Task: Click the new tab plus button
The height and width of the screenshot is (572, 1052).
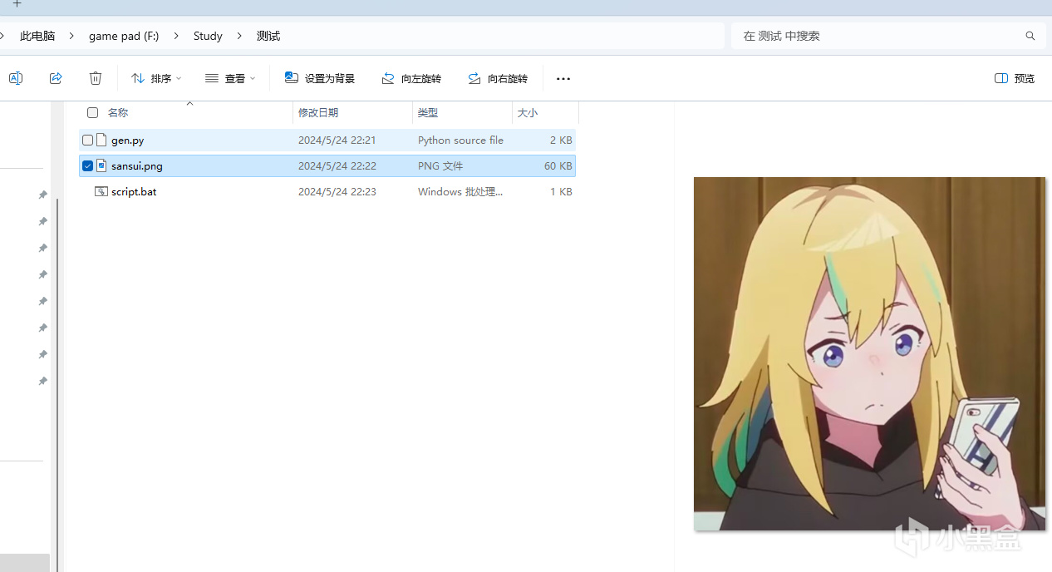Action: pos(17,4)
